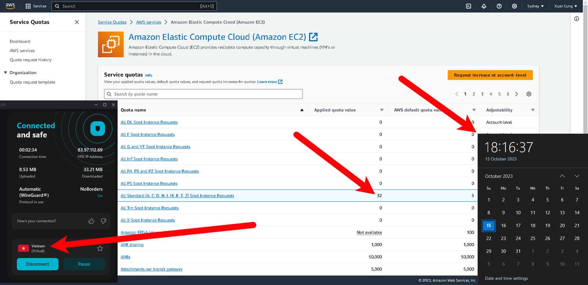Click Request increase at account-level button
Image resolution: width=588 pixels, height=285 pixels.
tap(490, 75)
